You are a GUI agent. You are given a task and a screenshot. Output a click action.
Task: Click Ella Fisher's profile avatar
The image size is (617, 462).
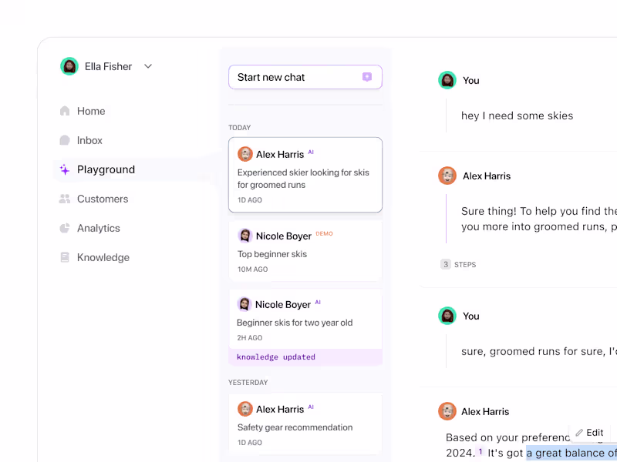(69, 66)
